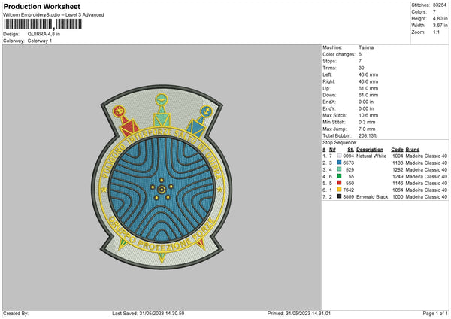This screenshot has height=319, width=451.
Task: Click thread code 1004
Action: 398,156
